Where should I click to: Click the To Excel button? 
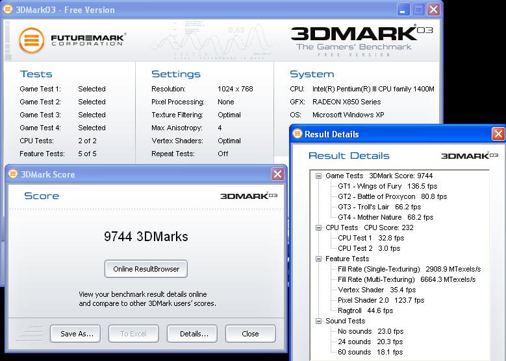pos(134,334)
